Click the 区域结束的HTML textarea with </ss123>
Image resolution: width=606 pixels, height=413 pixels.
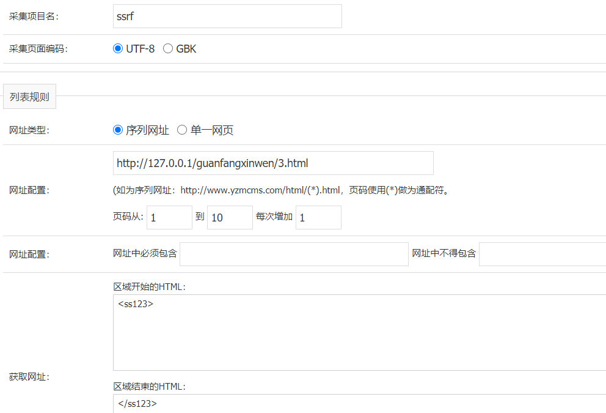[359, 403]
